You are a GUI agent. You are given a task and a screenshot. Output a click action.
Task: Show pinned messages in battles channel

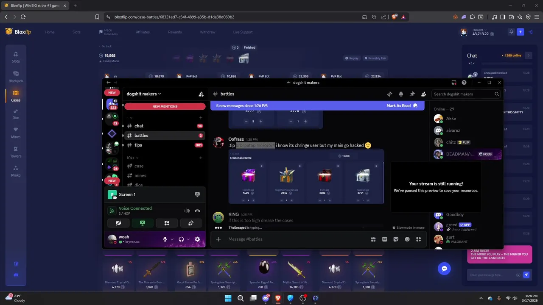412,94
